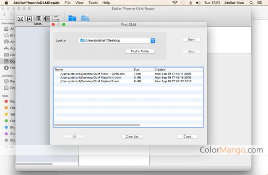Click the 7 MB size cell
Image resolution: width=268 pixels, height=175 pixels.
coord(137,74)
